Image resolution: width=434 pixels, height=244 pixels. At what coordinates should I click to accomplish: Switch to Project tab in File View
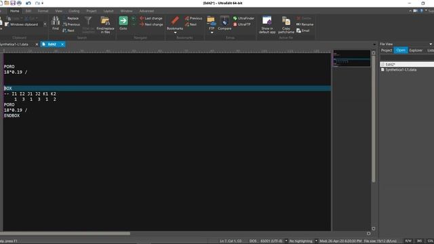(x=387, y=50)
